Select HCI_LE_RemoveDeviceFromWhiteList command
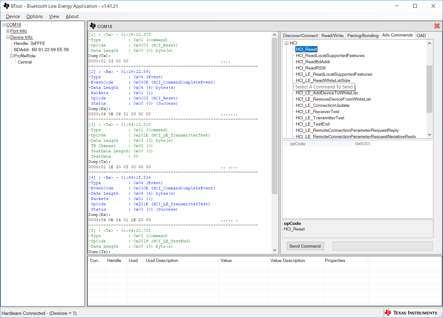Image resolution: width=443 pixels, height=318 pixels. pos(333,99)
